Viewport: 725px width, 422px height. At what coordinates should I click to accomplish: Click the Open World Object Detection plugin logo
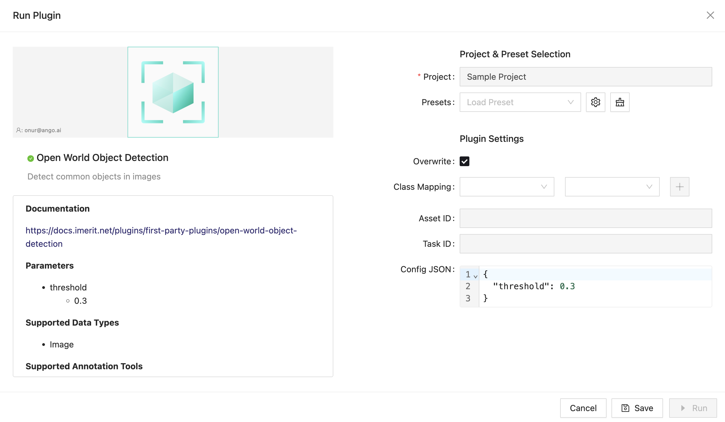pos(173,92)
